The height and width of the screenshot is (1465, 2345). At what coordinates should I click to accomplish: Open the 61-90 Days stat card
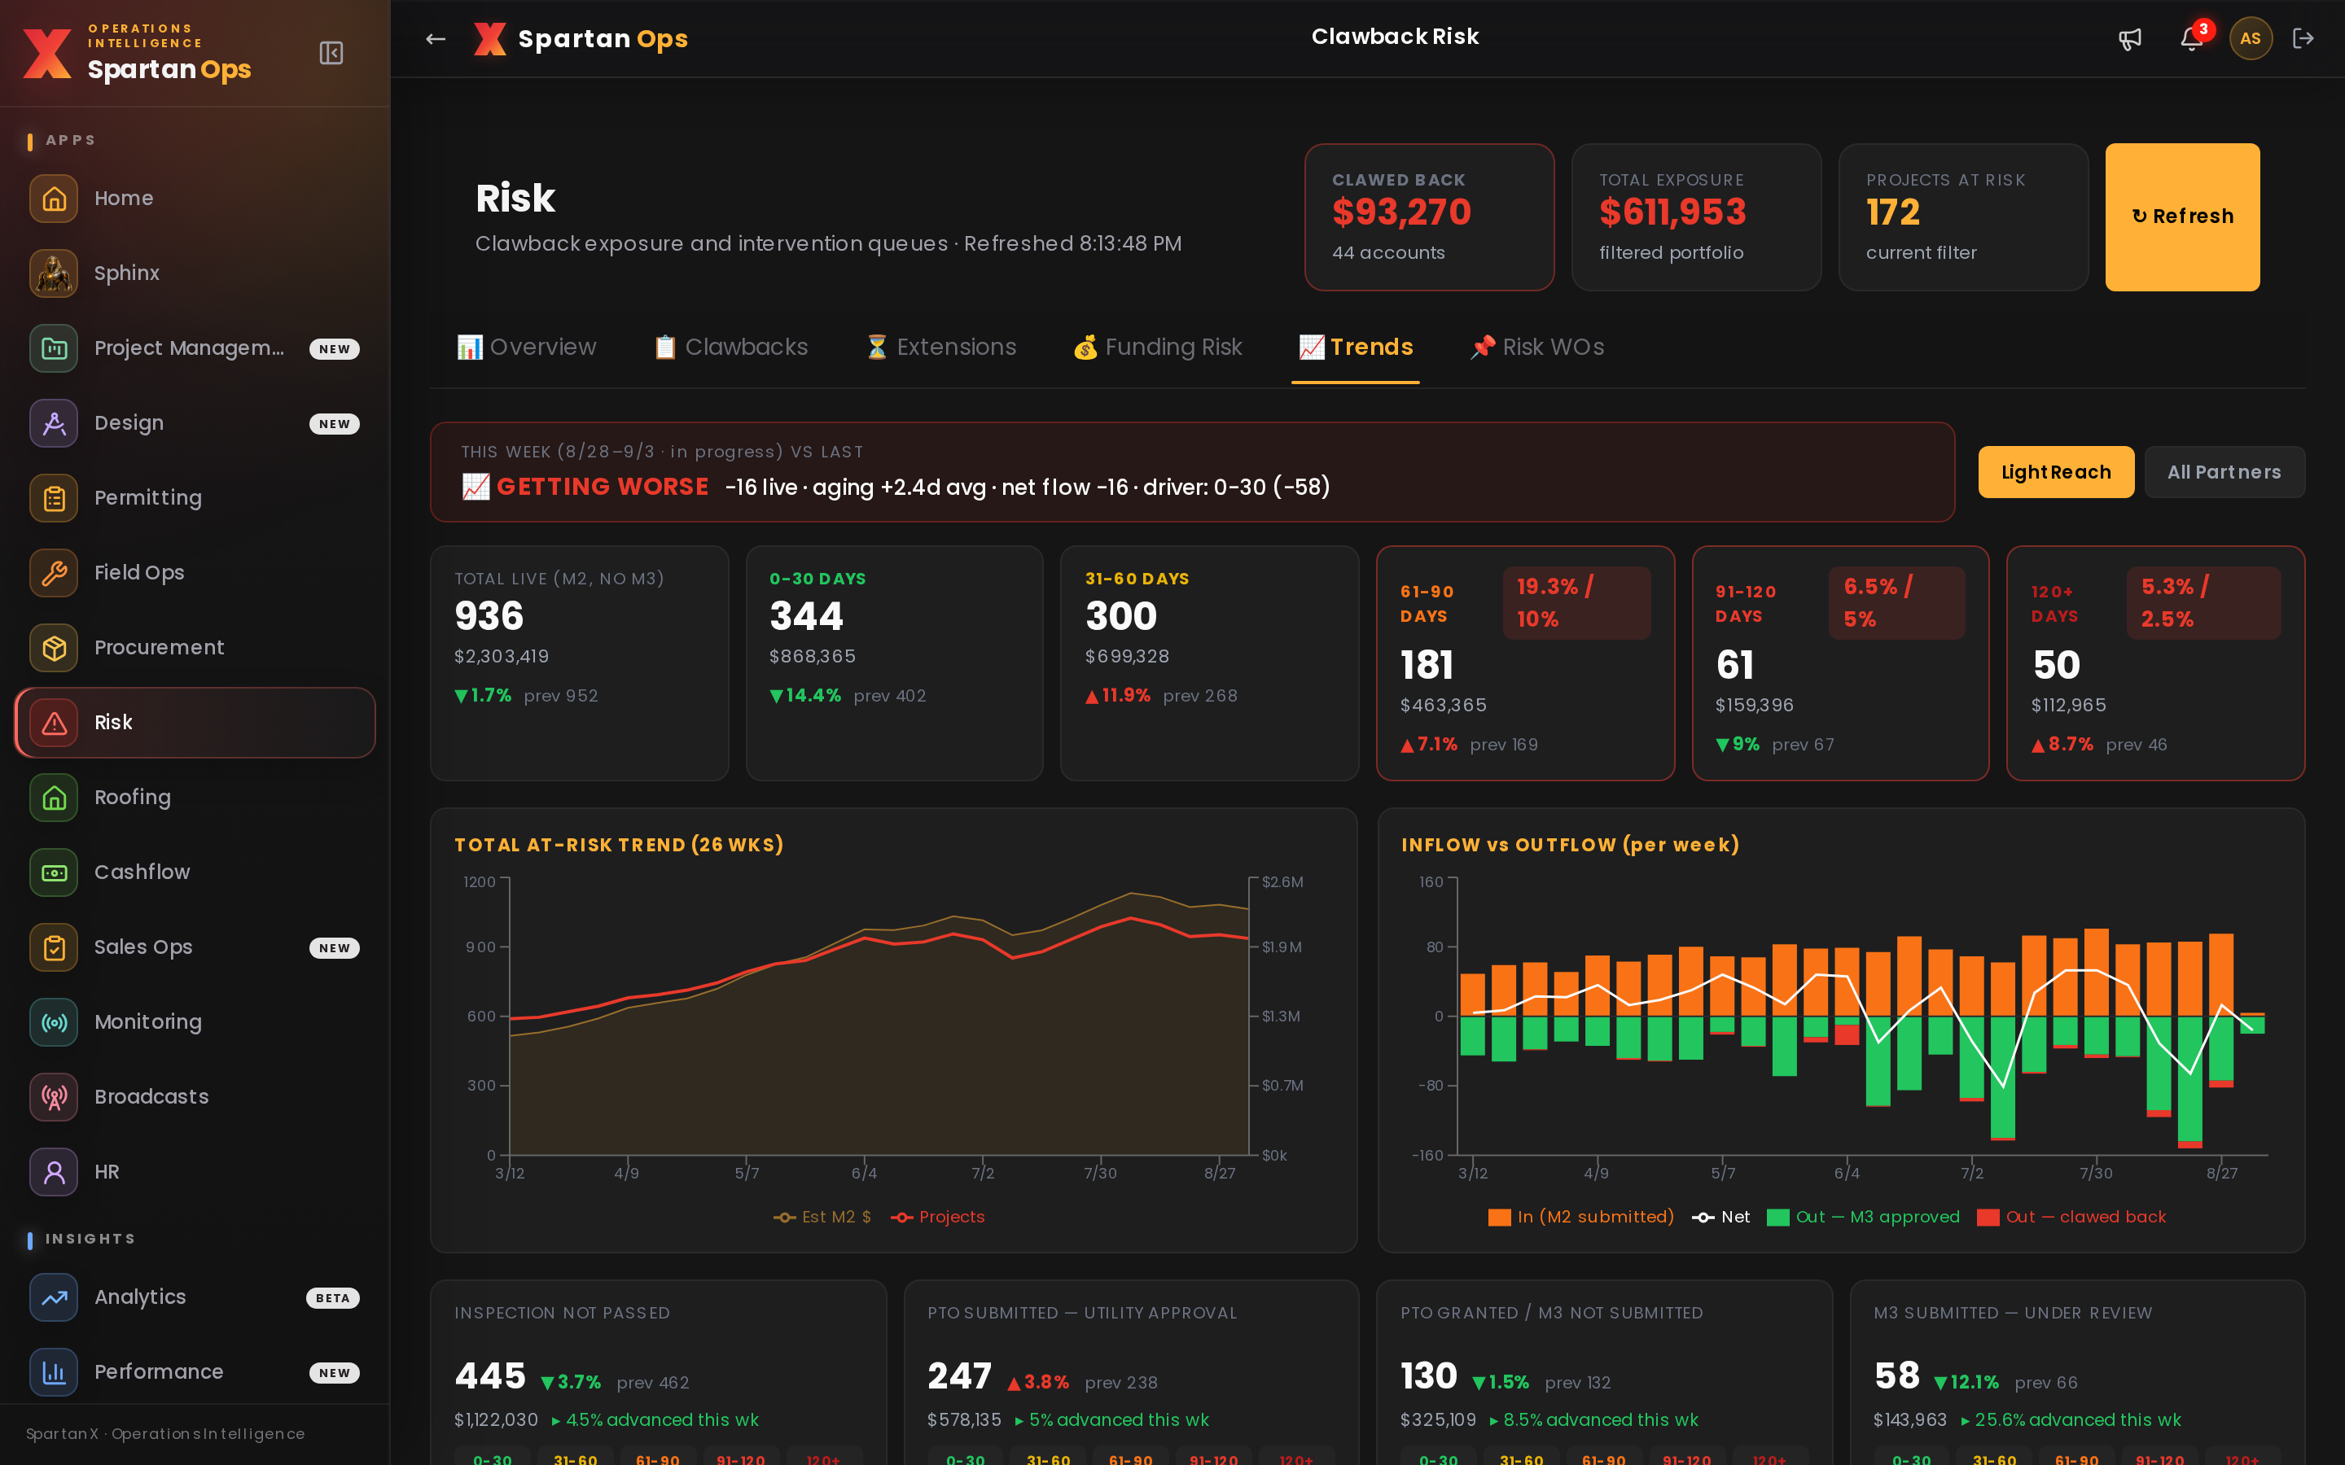[x=1524, y=663]
